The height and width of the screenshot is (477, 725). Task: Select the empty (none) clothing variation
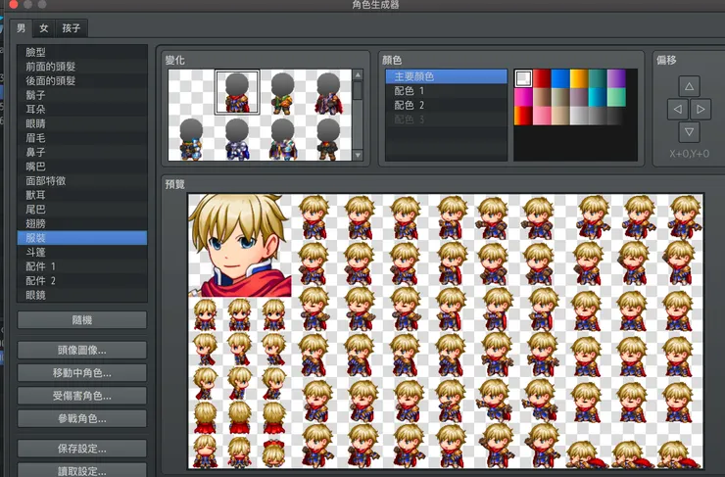coord(191,92)
